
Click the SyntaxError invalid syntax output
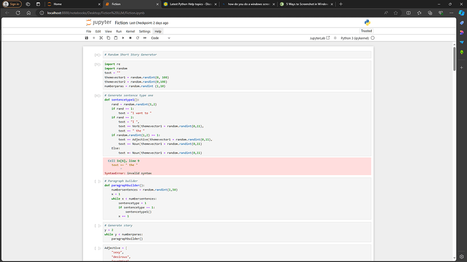[x=128, y=173]
